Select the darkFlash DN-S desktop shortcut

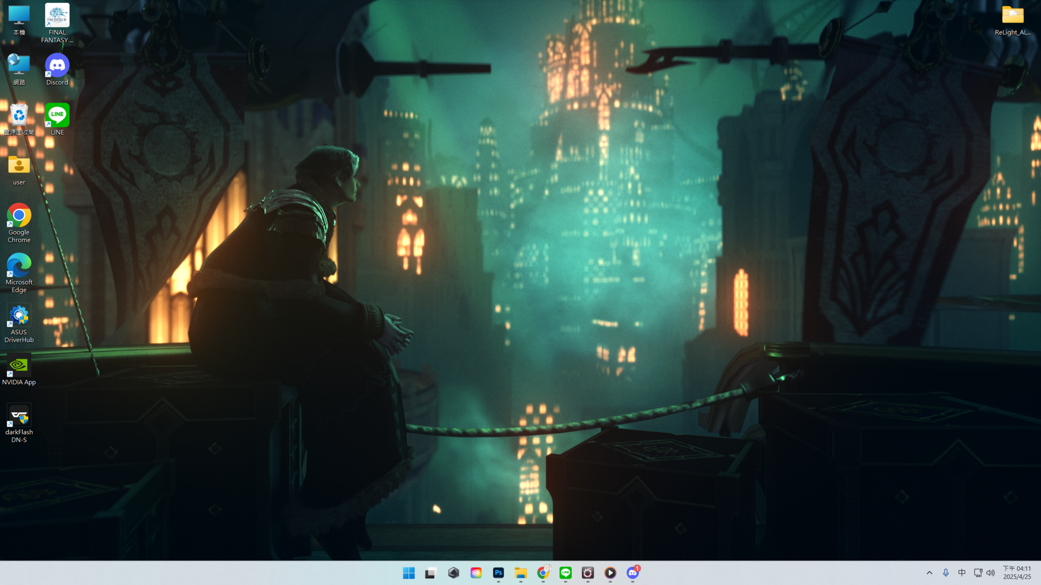point(19,422)
